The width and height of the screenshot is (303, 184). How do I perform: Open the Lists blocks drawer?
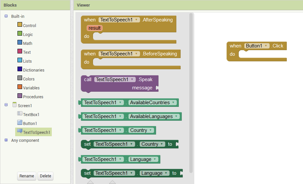(20, 60)
